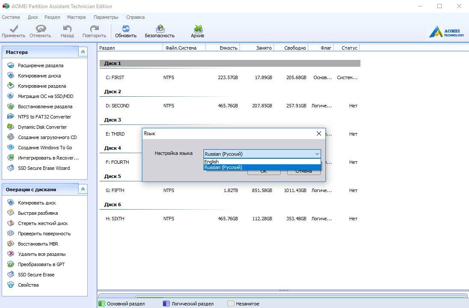Select the G: FIFTH partition row

pyautogui.click(x=230, y=190)
